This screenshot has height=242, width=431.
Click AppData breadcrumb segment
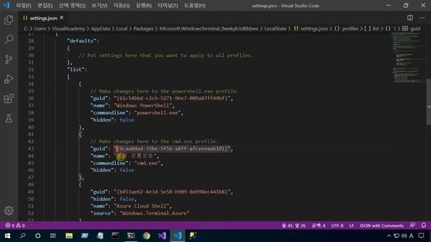click(x=100, y=28)
